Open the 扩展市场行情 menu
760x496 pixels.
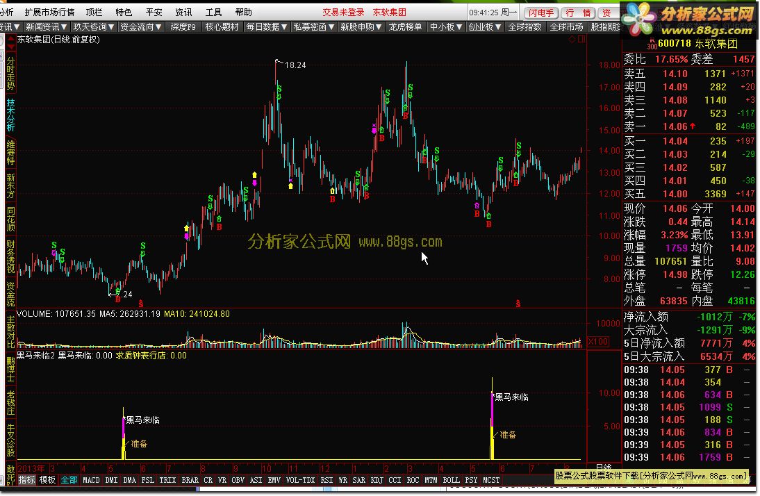coord(49,12)
